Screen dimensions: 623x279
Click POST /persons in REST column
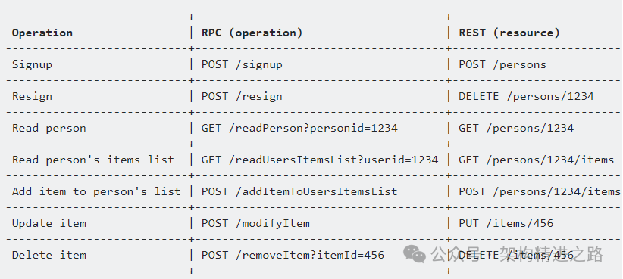coord(502,64)
